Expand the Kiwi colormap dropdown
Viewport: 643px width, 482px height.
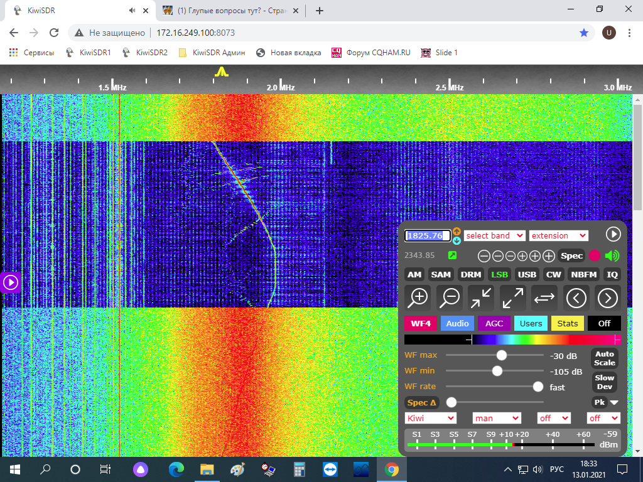pos(431,418)
